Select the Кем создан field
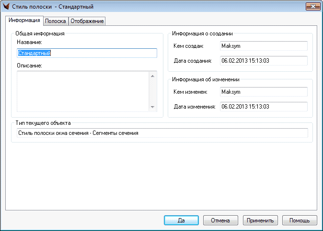The image size is (323, 231). [x=263, y=46]
